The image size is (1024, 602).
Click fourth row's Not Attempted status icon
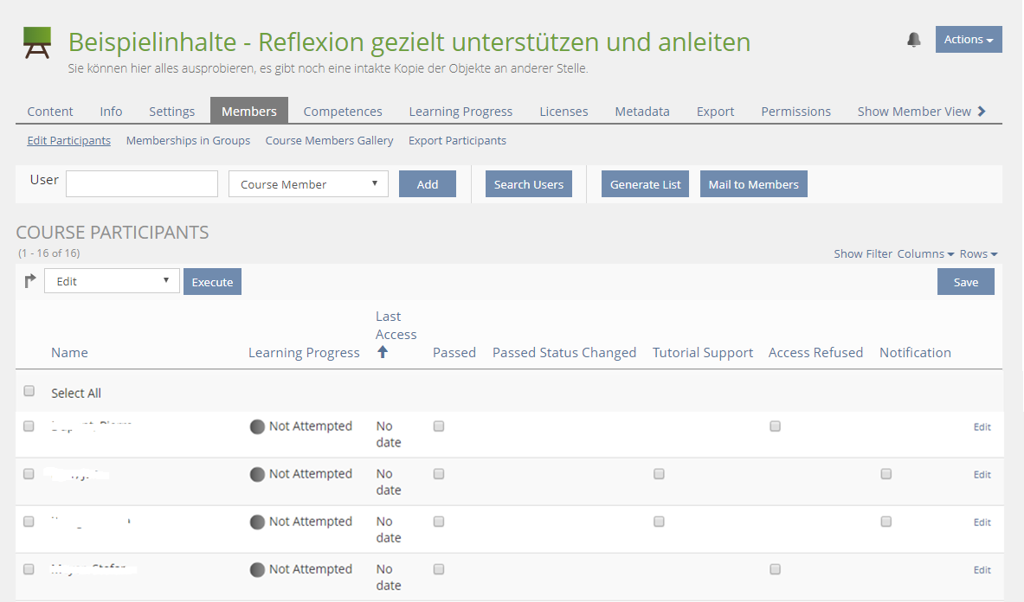(257, 569)
